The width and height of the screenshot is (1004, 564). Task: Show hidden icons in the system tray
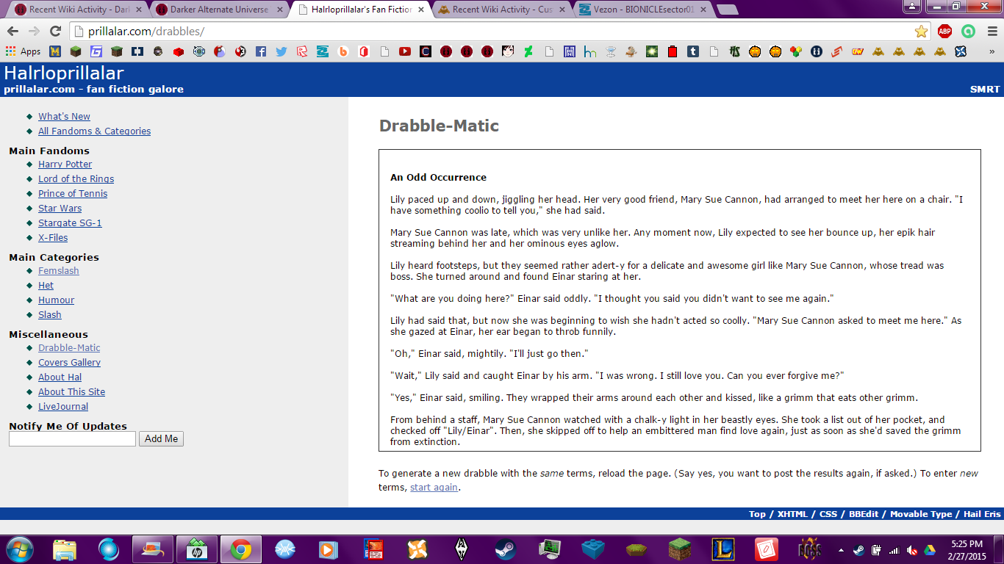[842, 549]
